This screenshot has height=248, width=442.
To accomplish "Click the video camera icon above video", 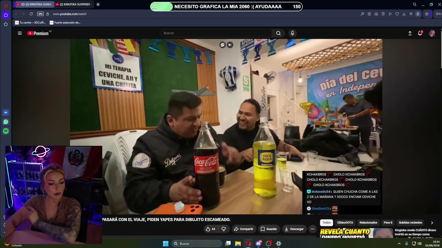I will (x=230, y=45).
